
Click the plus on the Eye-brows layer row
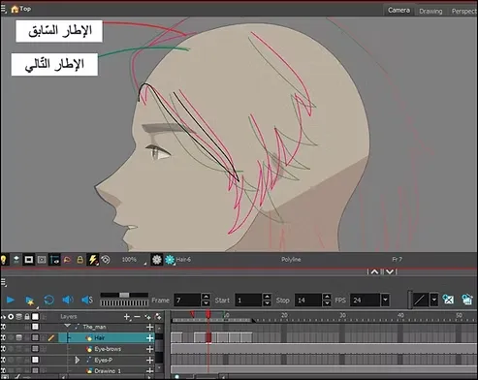tap(149, 349)
